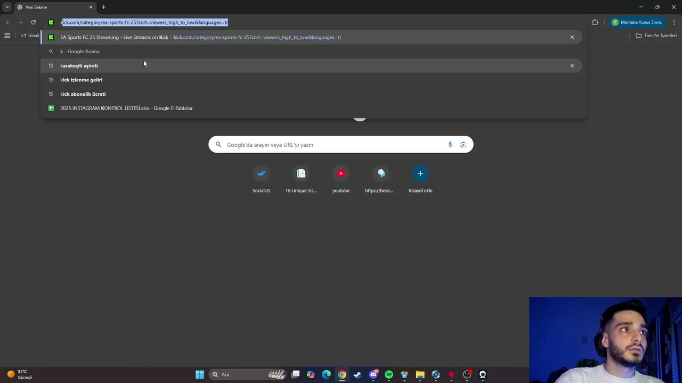Open the Tüm Yer İşaretleri folder
This screenshot has height=383, width=682.
pyautogui.click(x=656, y=36)
